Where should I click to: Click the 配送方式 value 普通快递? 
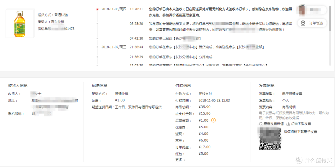122,94
